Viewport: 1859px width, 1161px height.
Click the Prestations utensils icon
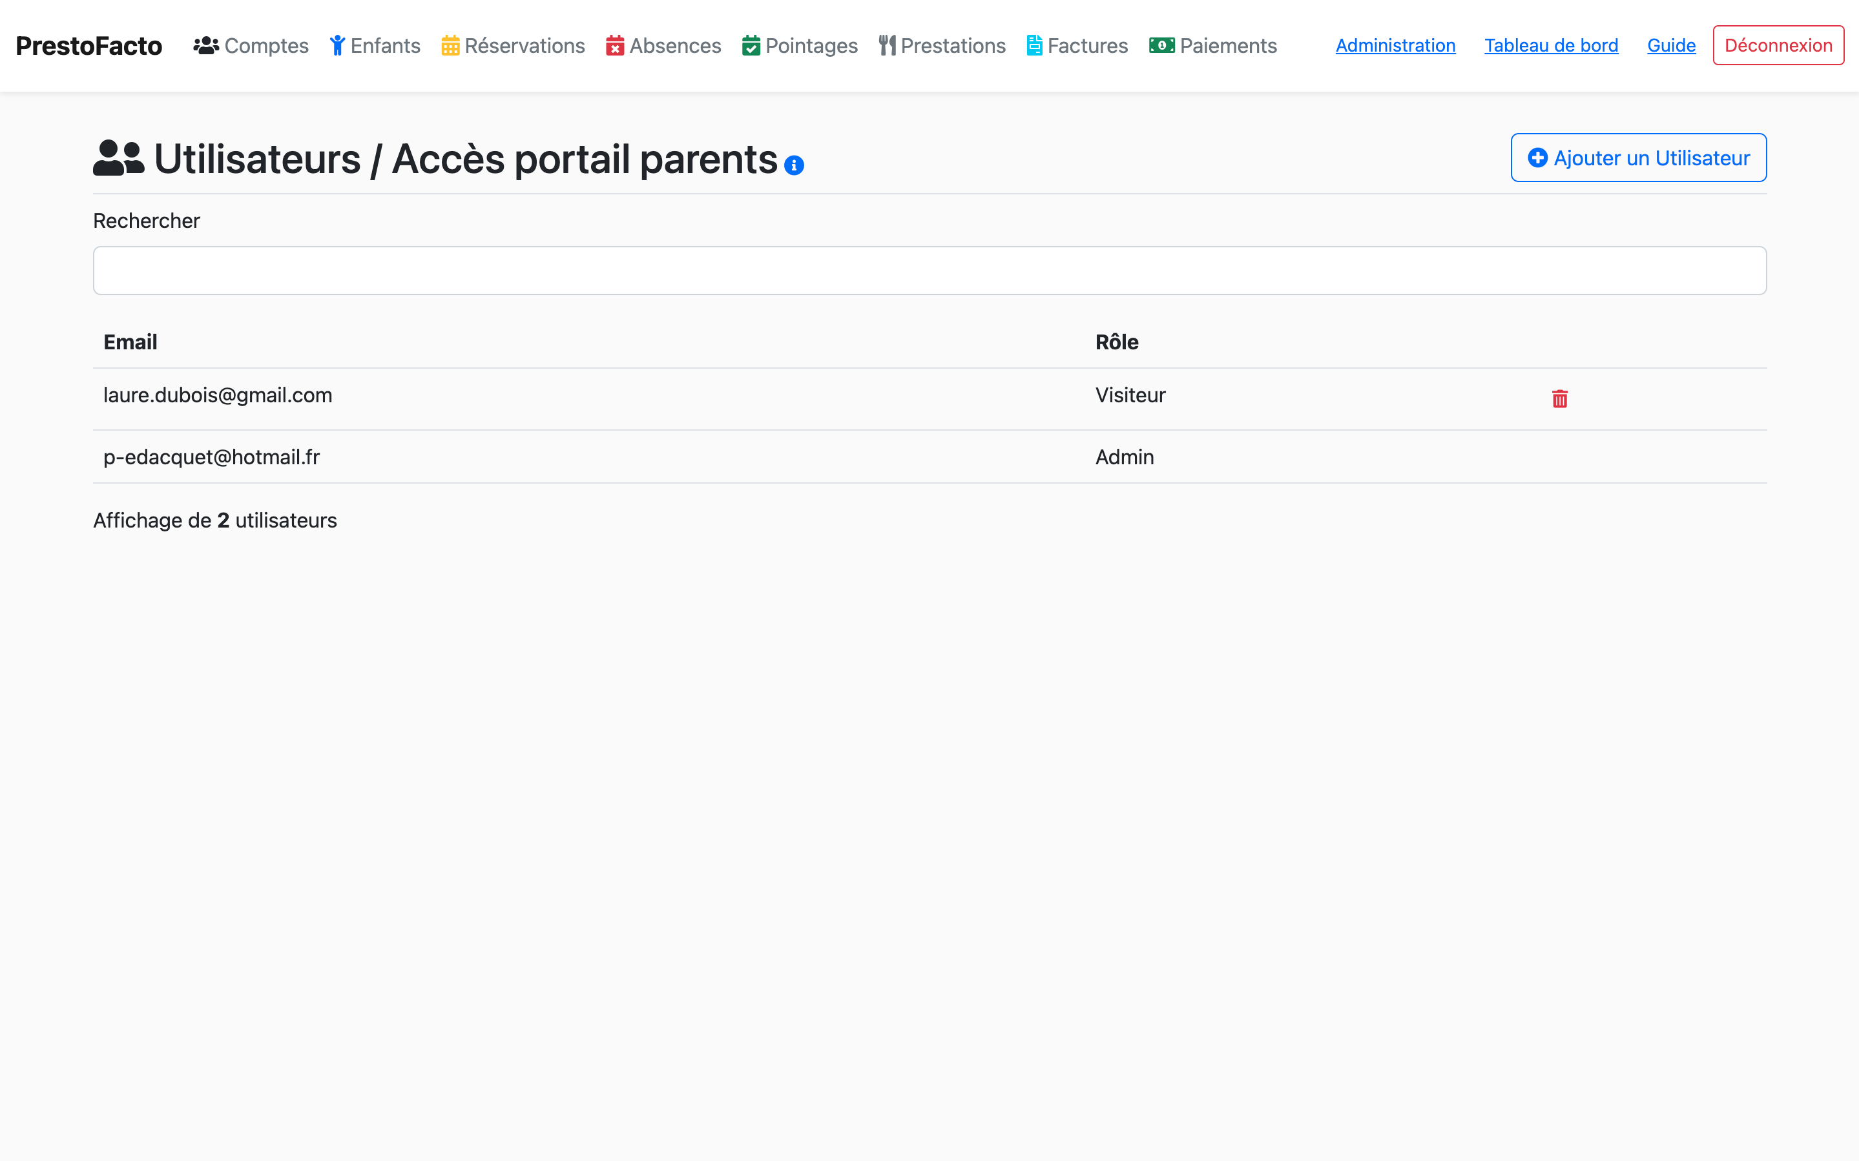[887, 46]
